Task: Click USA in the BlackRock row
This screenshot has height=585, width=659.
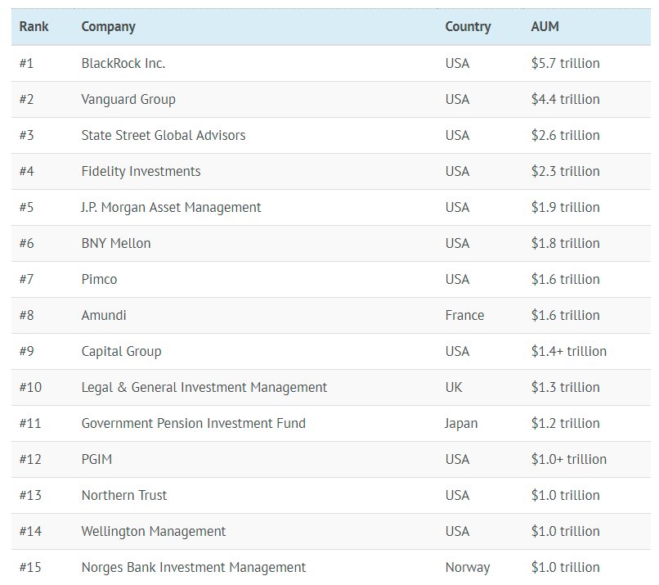Action: pos(457,63)
